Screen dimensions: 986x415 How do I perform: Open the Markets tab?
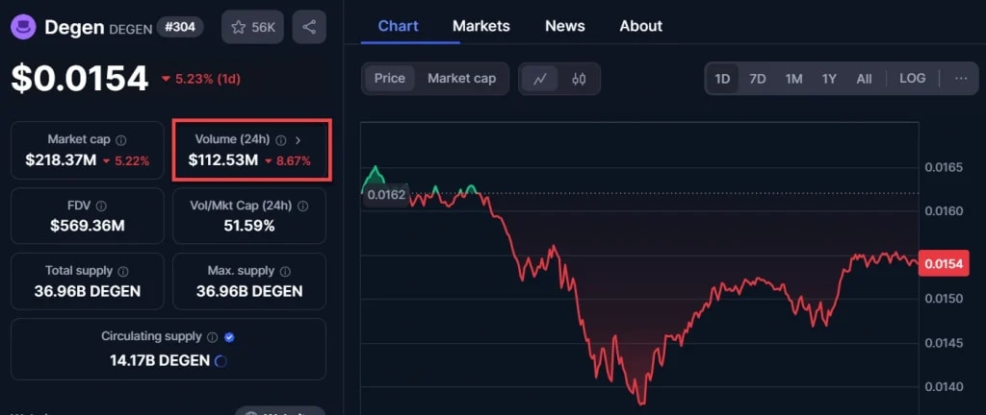[480, 26]
